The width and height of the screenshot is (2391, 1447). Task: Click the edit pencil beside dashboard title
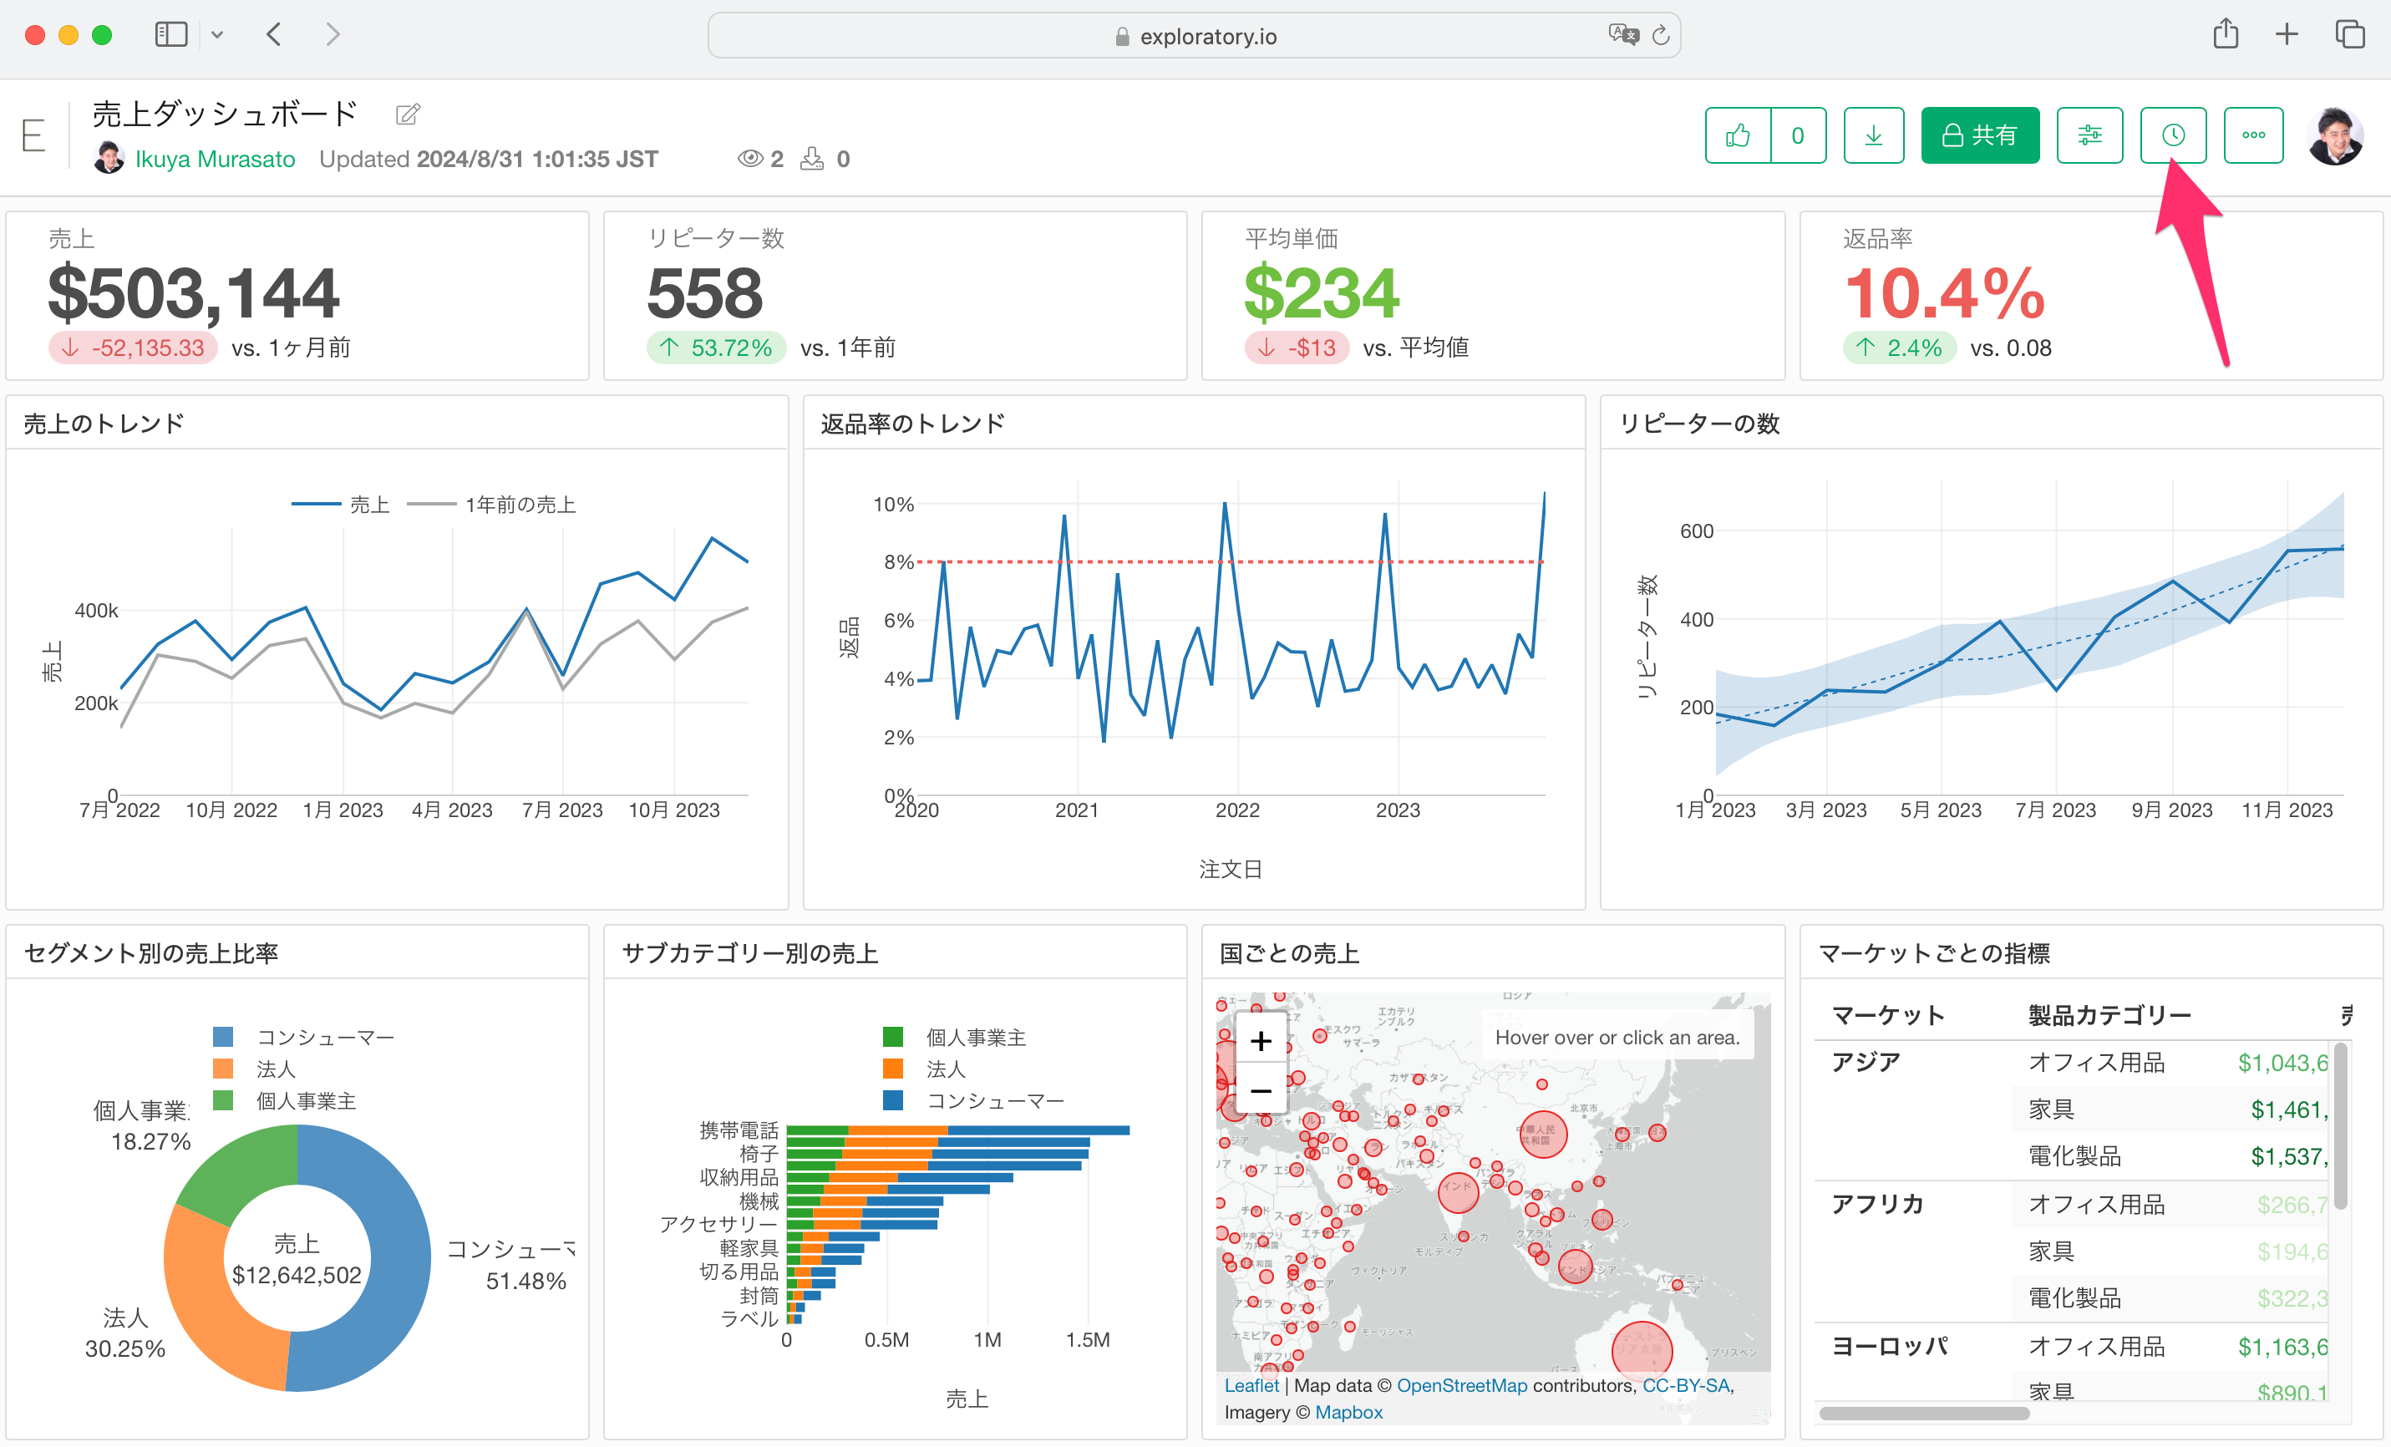(x=408, y=114)
